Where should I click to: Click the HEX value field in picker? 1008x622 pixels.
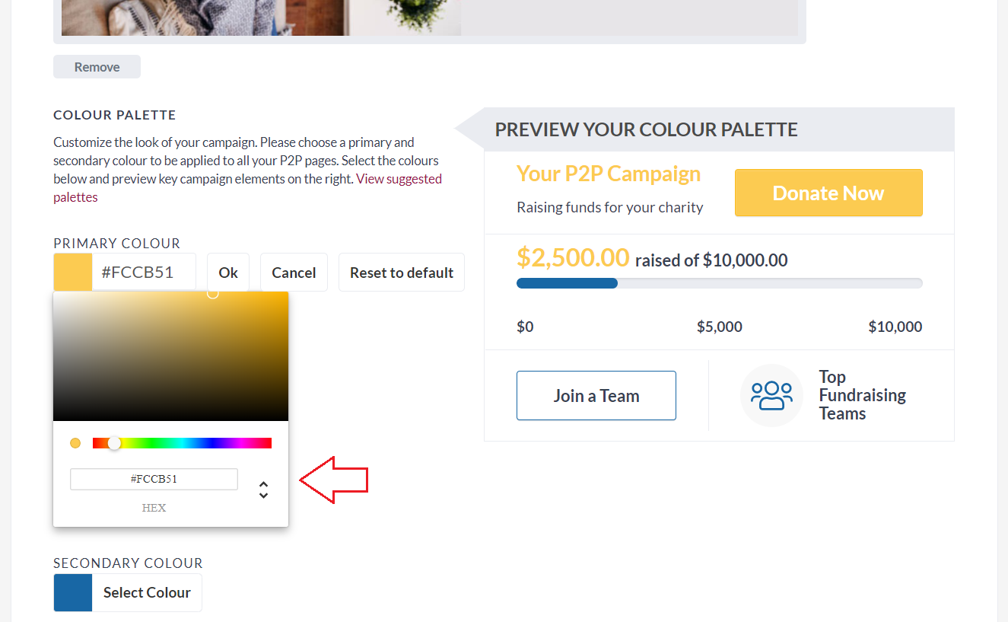point(154,479)
